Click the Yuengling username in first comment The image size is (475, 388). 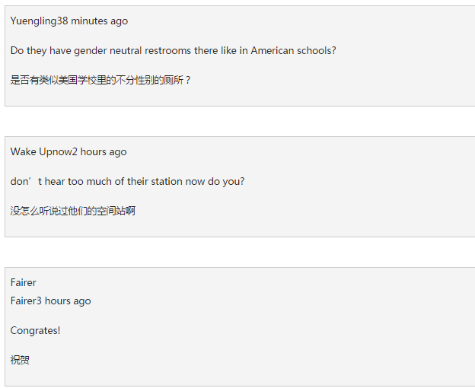tap(33, 21)
